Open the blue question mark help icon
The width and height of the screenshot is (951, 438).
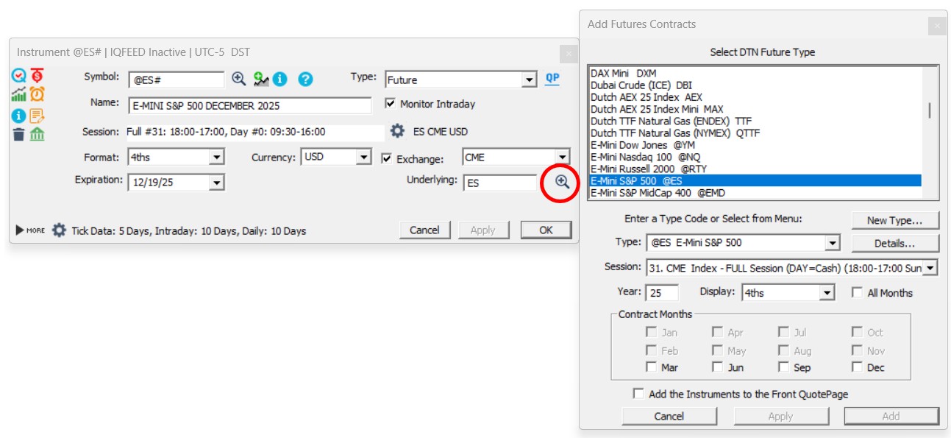point(305,80)
